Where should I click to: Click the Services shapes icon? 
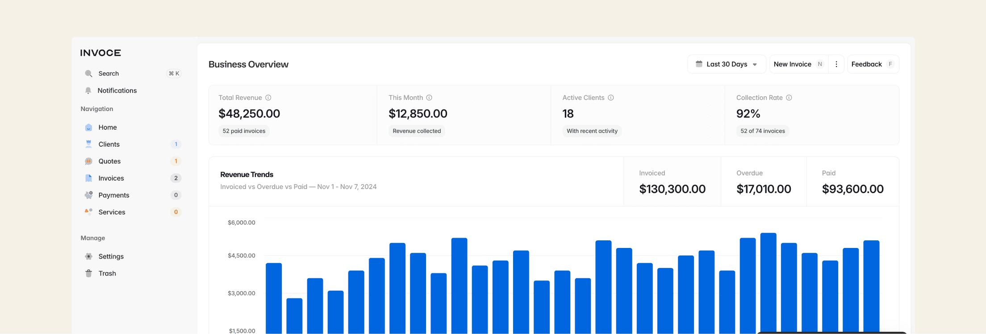point(88,212)
